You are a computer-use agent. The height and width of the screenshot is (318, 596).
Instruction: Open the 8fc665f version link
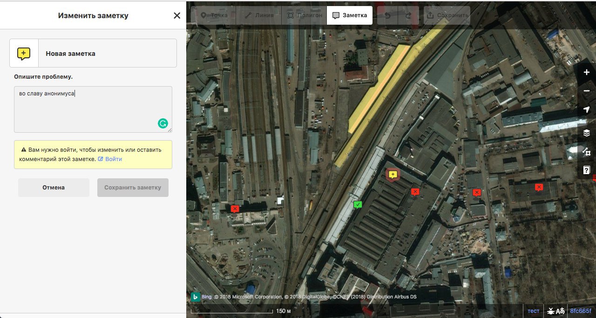[x=581, y=311]
